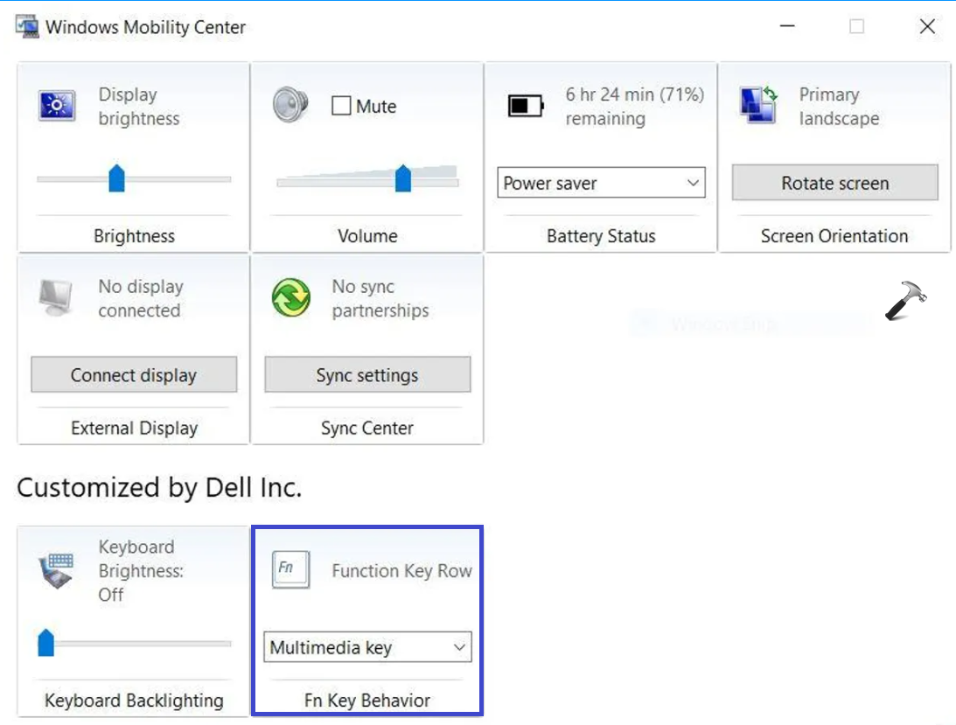Toggle the Mute checkbox
The width and height of the screenshot is (956, 725).
341,107
